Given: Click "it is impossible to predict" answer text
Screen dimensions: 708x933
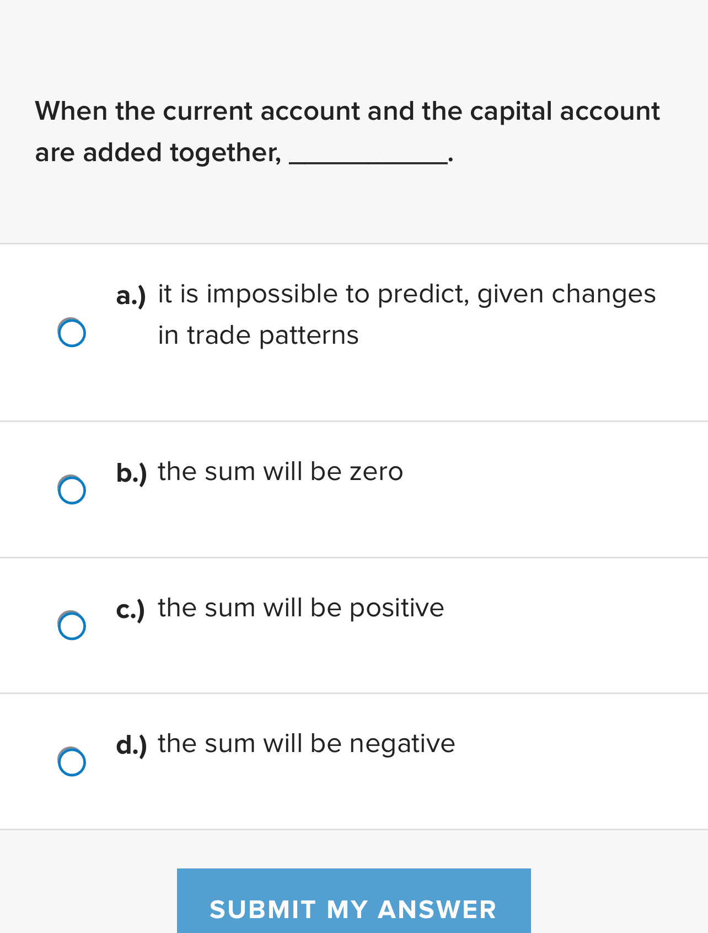Looking at the screenshot, I should (x=314, y=294).
